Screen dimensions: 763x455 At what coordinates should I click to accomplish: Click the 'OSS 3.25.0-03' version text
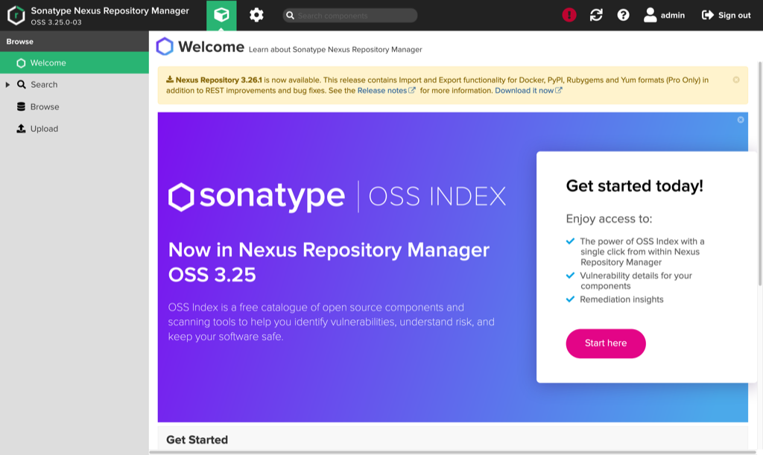tap(56, 22)
